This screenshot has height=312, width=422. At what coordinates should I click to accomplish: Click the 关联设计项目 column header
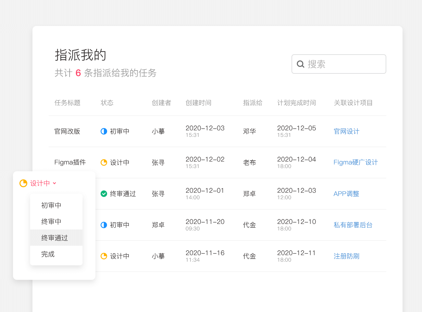tap(353, 103)
